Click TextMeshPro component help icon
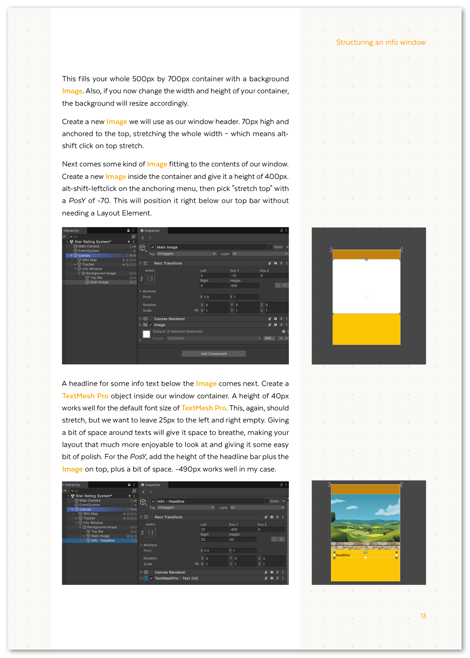The width and height of the screenshot is (470, 658). pyautogui.click(x=271, y=578)
